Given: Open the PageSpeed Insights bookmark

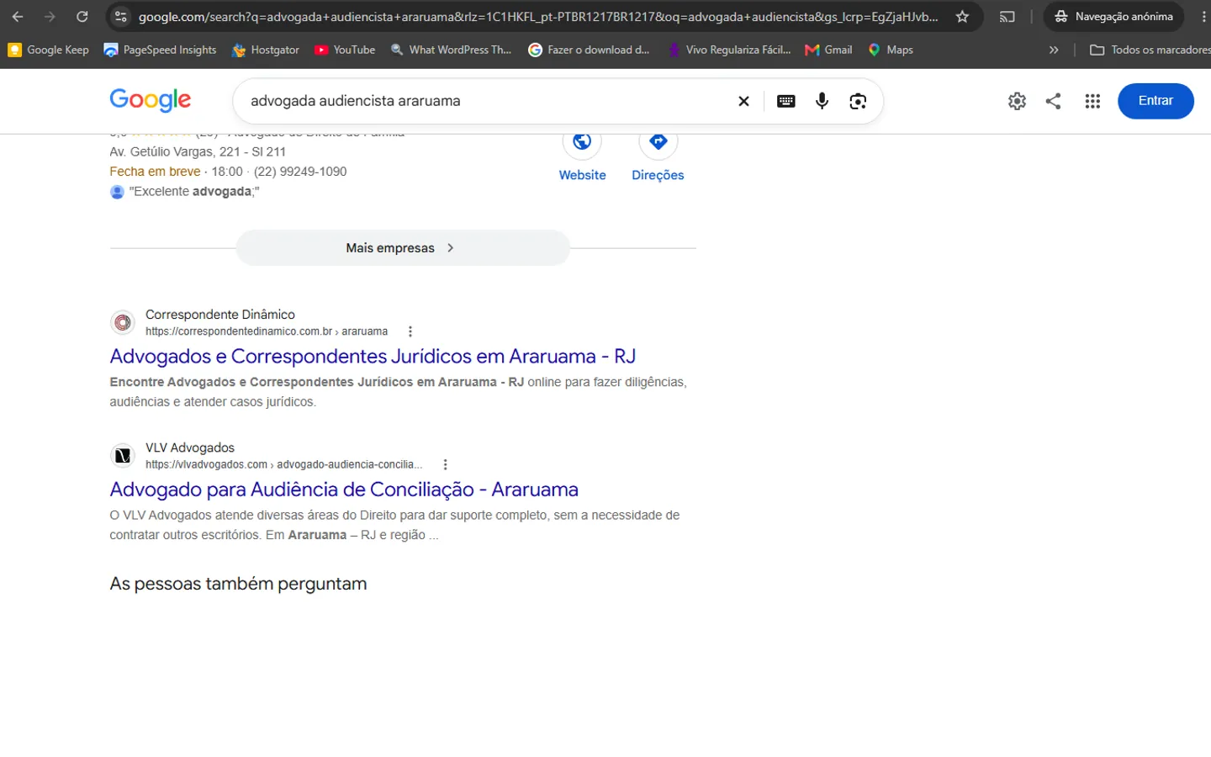Looking at the screenshot, I should [160, 50].
